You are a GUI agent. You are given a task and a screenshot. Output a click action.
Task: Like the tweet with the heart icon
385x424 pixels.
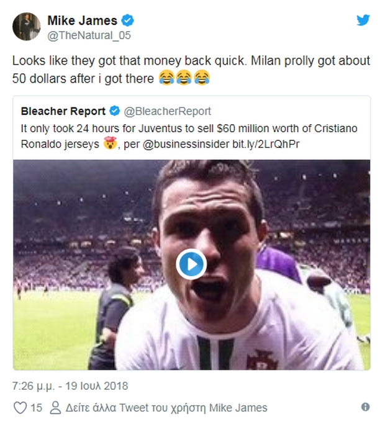click(x=20, y=408)
